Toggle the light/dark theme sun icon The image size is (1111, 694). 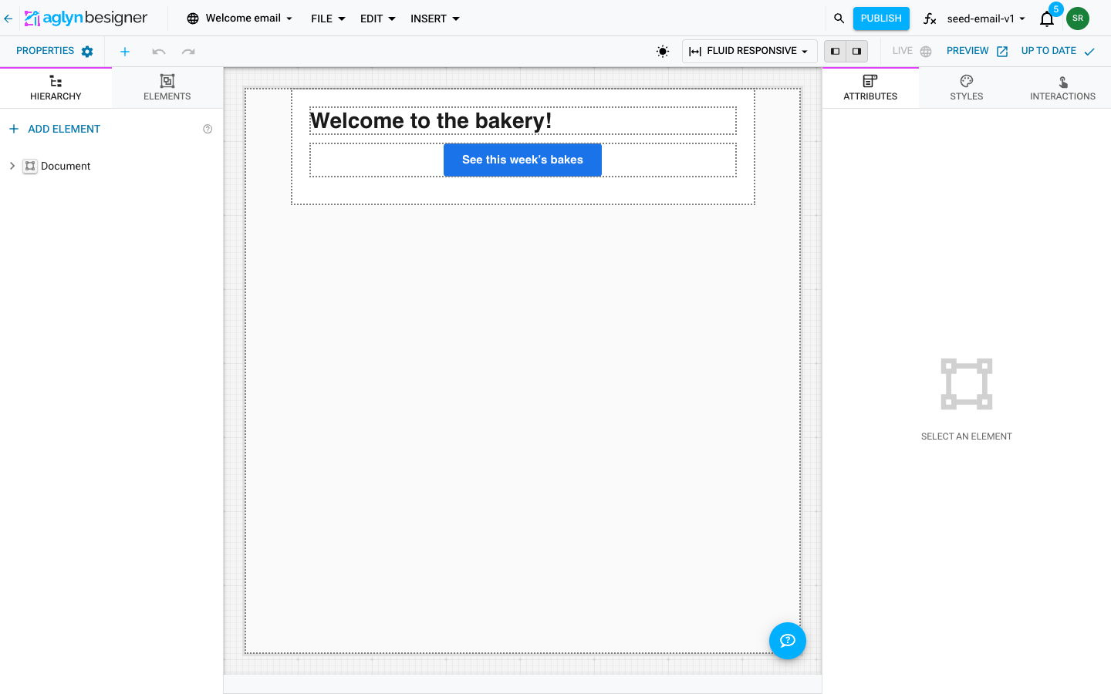point(663,52)
